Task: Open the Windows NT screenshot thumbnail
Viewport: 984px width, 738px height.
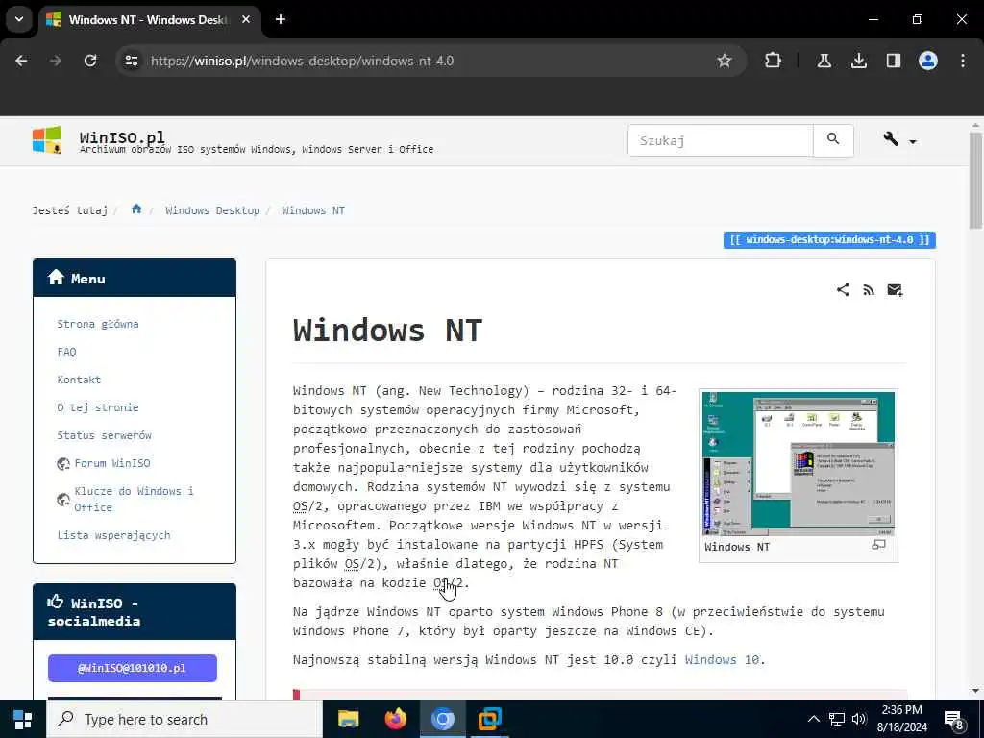Action: coord(799,463)
